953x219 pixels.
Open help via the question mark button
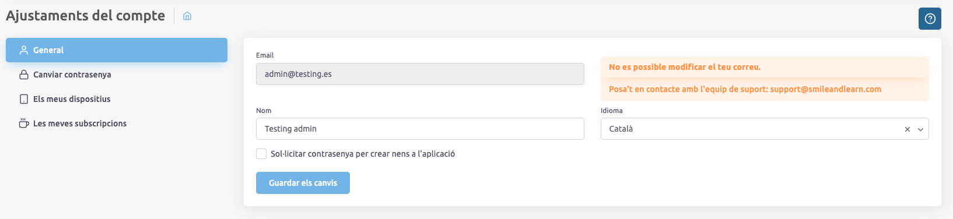(x=930, y=19)
